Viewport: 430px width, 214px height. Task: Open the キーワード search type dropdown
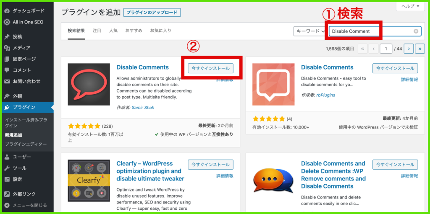[310, 31]
